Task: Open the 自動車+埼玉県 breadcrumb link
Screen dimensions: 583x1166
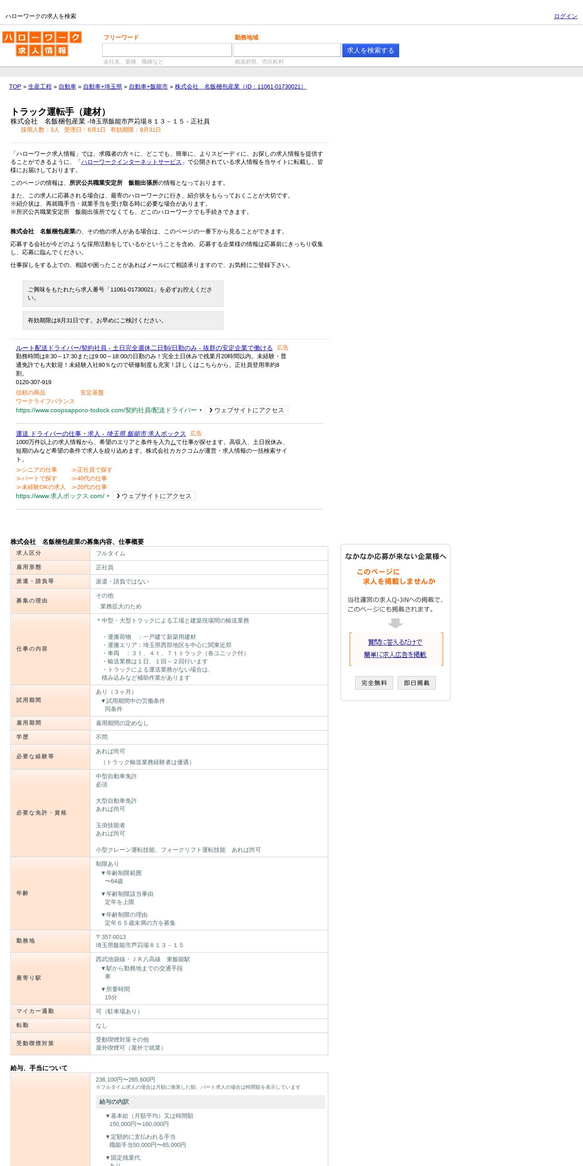Action: 103,87
